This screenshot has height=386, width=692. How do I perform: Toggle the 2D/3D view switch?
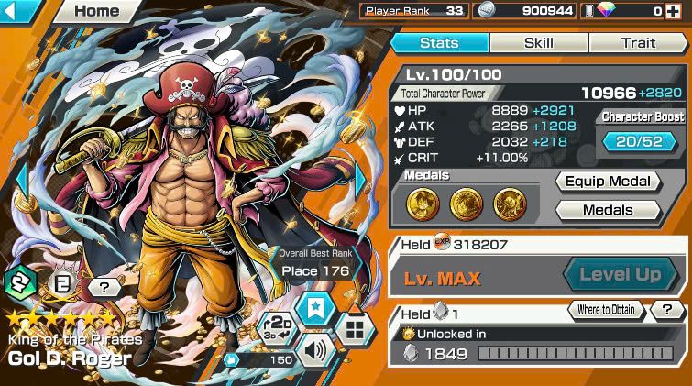click(278, 329)
